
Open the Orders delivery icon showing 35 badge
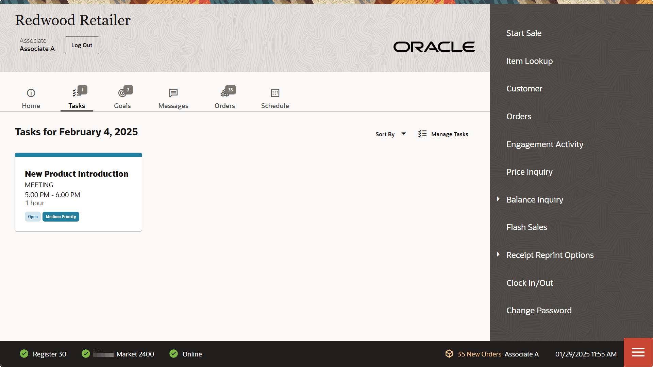(224, 93)
